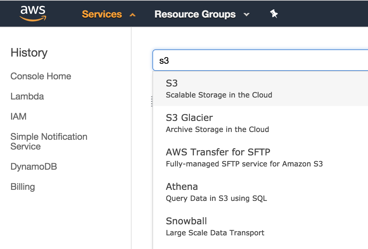This screenshot has height=249, width=368.
Task: Open Simple Notification Service from History
Action: tap(49, 141)
